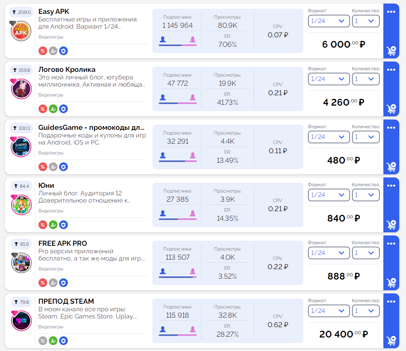Open three-dots menu for GuidesGame row
406x351 pixels.
[x=391, y=128]
